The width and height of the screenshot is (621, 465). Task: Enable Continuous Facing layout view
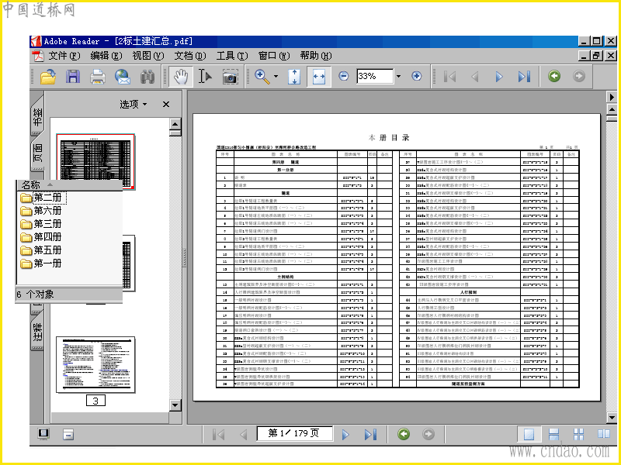tap(578, 435)
